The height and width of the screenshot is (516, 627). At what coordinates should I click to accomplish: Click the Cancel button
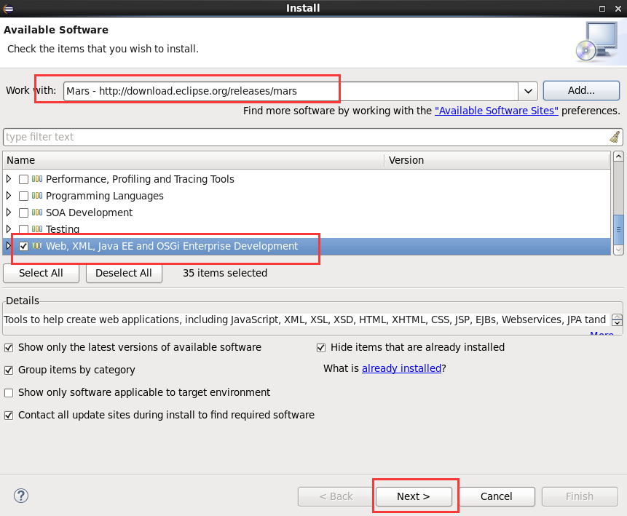tap(496, 496)
